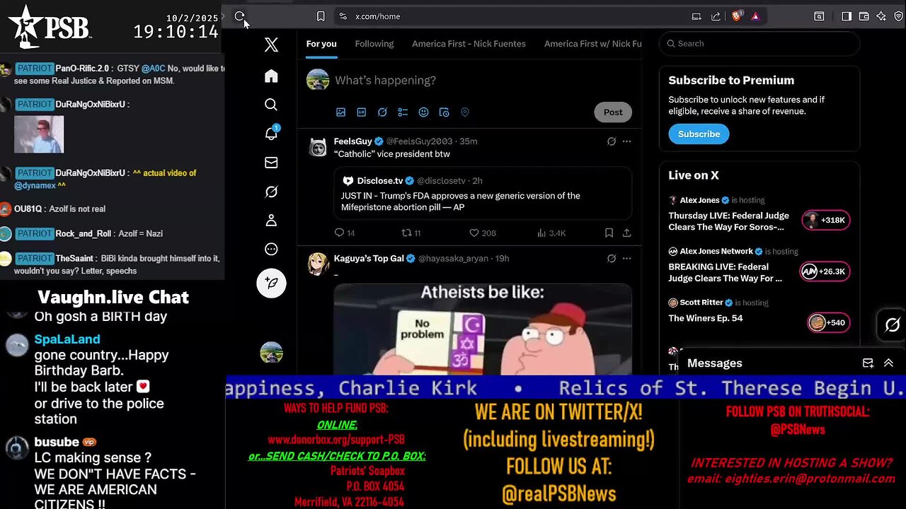Viewport: 906px width, 509px height.
Task: Open Alex Jones Thursday LIVE broadcast
Action: point(729,221)
